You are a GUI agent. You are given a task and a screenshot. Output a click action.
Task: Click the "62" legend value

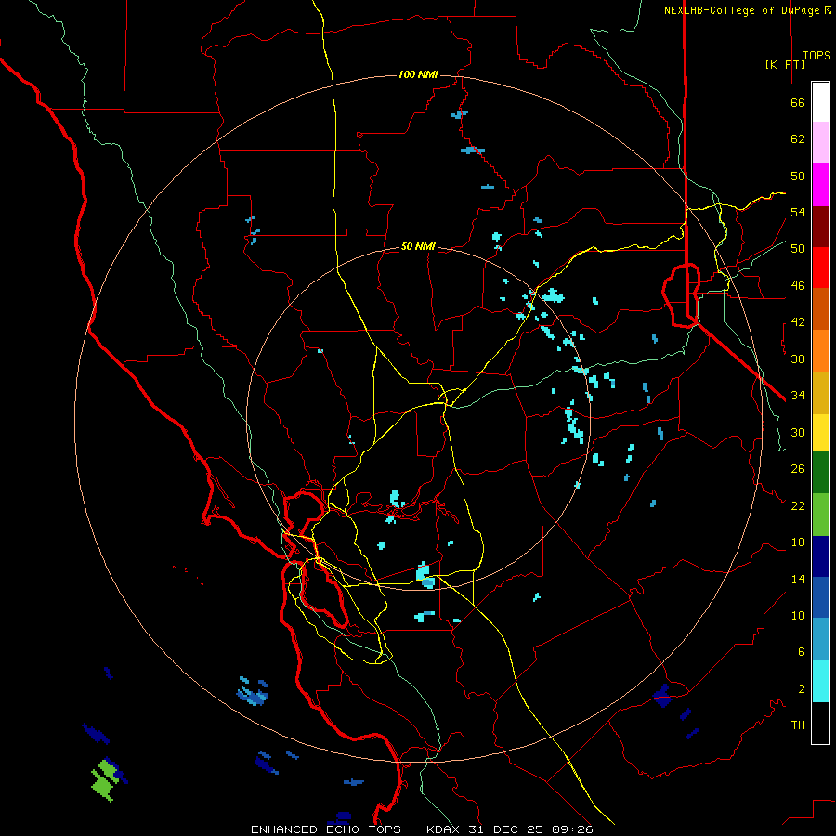(x=798, y=139)
